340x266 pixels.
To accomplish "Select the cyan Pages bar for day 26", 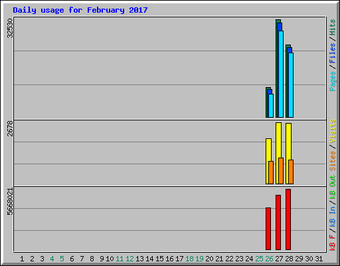I will coord(271,106).
